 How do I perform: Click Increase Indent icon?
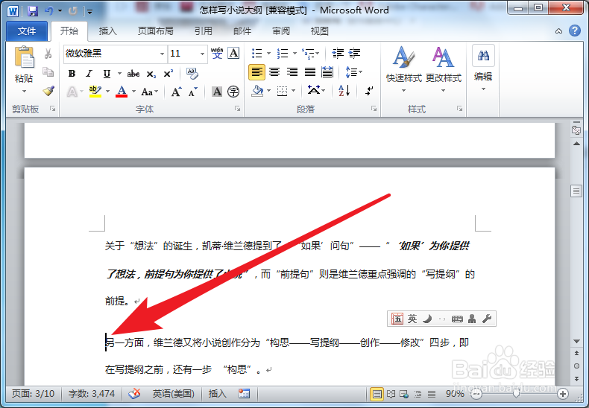click(x=354, y=54)
